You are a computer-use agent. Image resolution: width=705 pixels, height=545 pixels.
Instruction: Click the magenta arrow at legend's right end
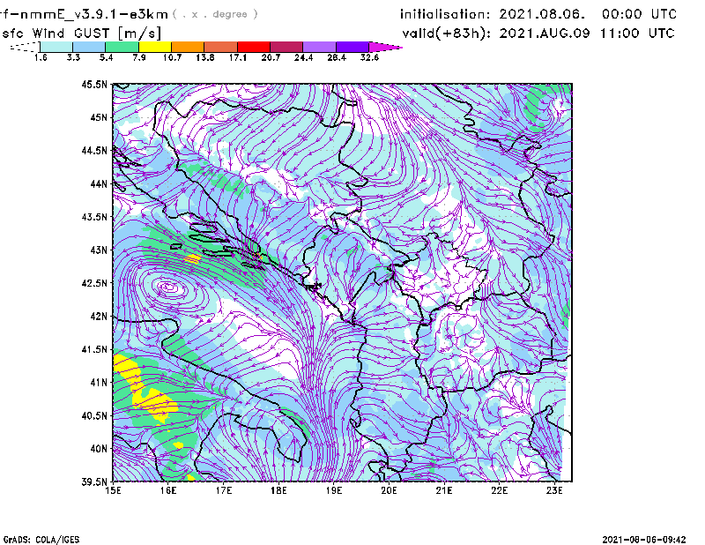386,47
